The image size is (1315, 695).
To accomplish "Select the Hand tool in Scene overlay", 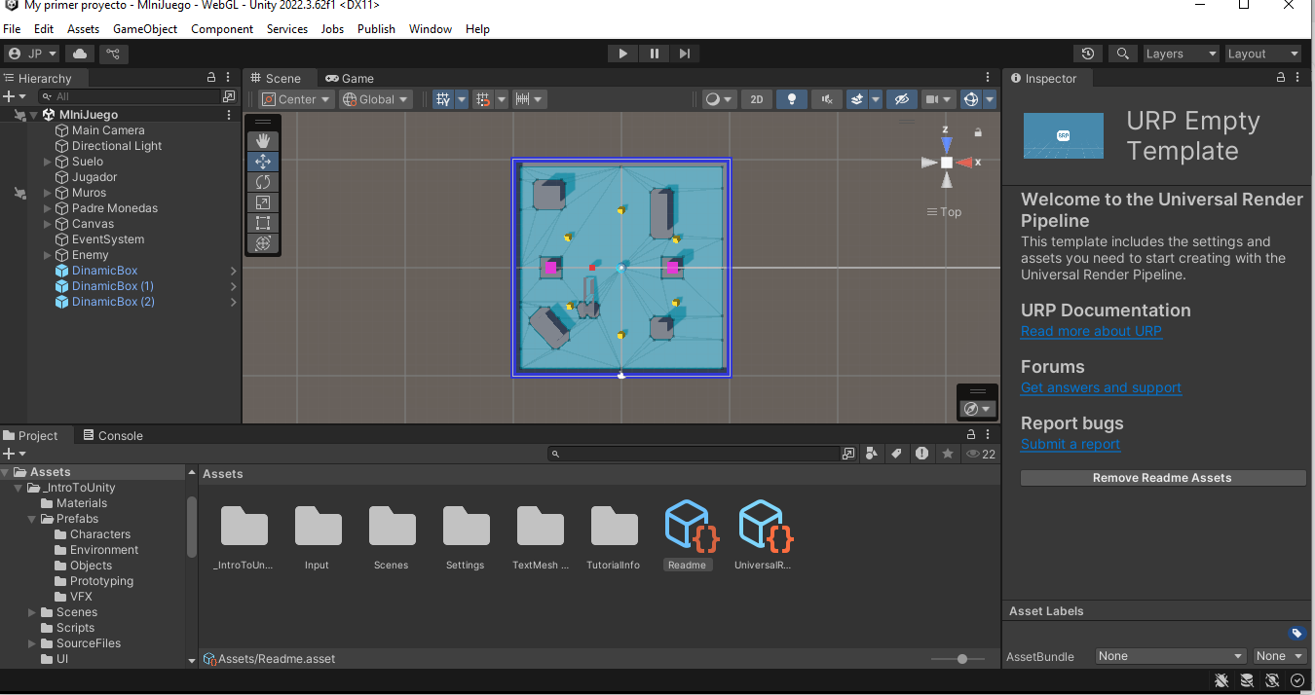I will pos(262,141).
